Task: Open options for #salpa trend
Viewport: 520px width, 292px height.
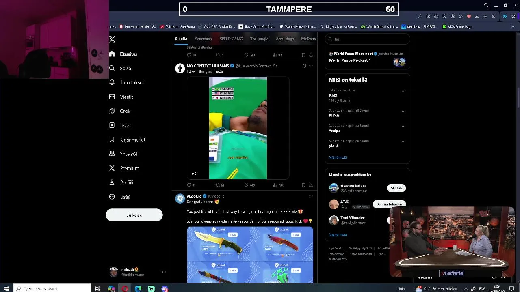Action: pyautogui.click(x=403, y=126)
